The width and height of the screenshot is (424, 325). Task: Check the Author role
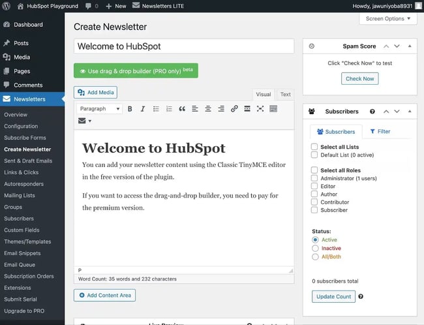coord(314,194)
